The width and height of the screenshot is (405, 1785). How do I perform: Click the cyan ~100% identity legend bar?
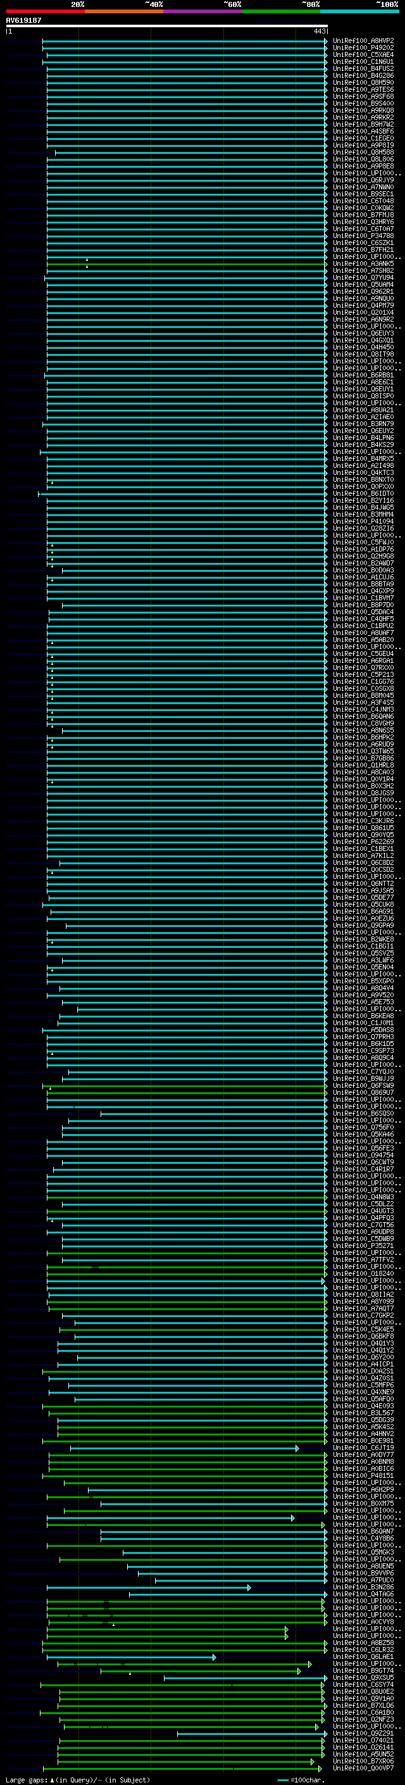[x=359, y=11]
